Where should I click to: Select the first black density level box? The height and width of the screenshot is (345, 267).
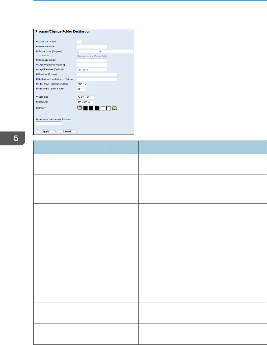[x=86, y=108]
